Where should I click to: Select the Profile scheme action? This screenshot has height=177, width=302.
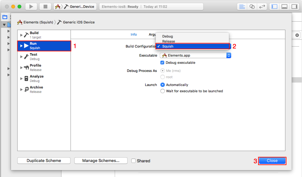44,68
